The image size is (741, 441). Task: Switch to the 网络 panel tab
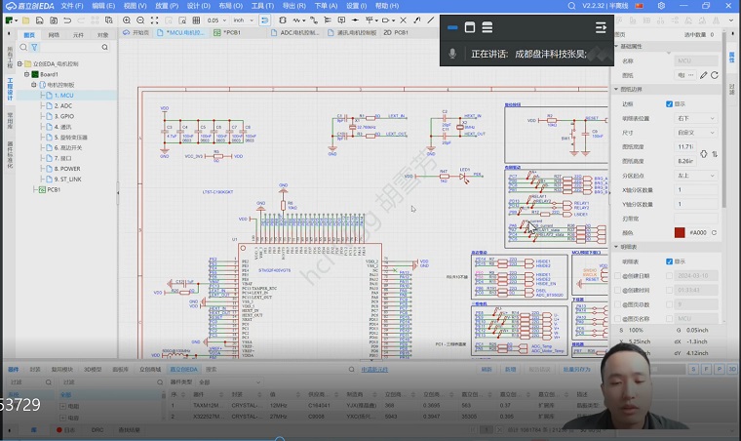(54, 35)
